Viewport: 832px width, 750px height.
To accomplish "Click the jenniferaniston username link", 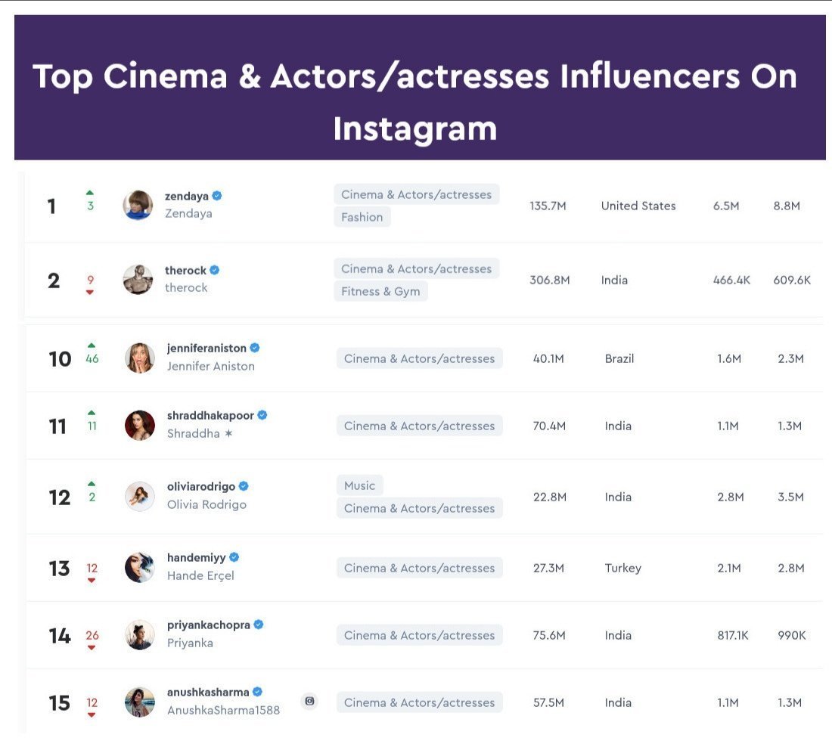I will click(x=206, y=348).
